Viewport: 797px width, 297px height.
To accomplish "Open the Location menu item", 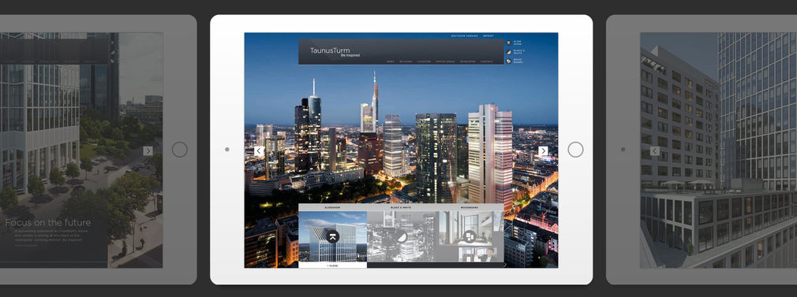I will pyautogui.click(x=424, y=61).
